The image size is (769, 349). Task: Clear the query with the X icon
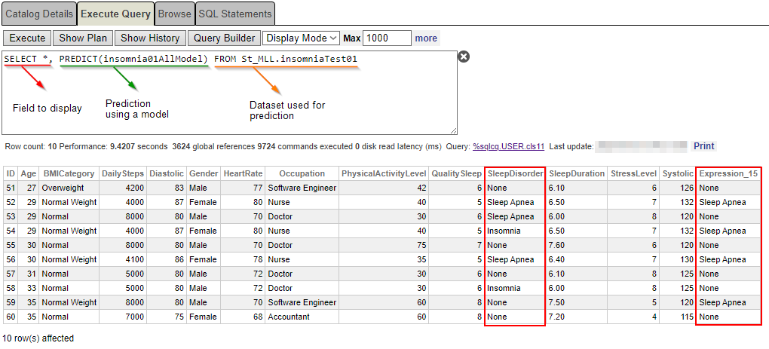tap(464, 57)
